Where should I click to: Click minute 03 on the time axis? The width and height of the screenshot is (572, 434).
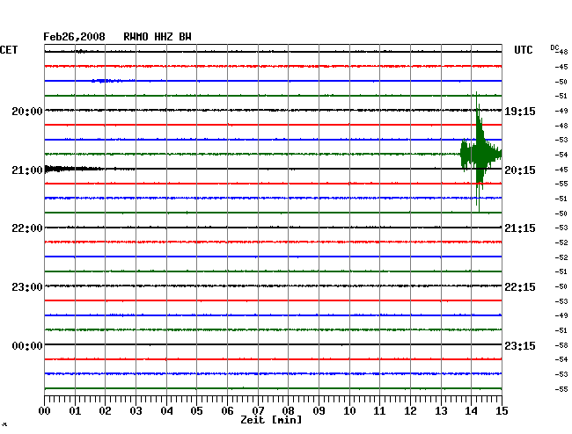coord(136,411)
